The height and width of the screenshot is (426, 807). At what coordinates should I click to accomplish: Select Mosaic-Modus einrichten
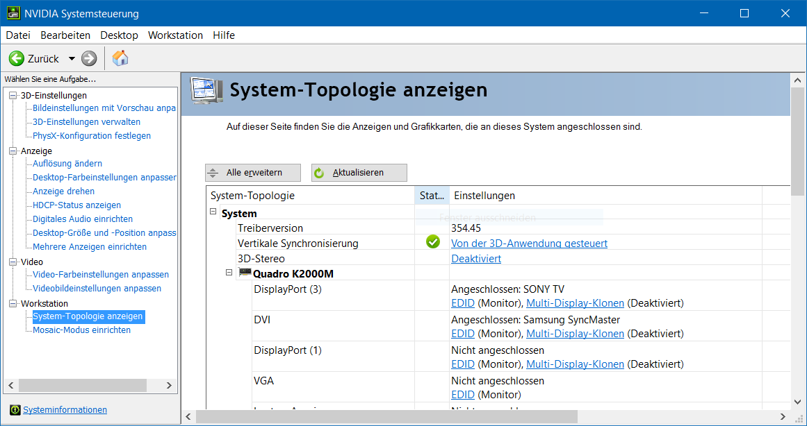(x=82, y=330)
